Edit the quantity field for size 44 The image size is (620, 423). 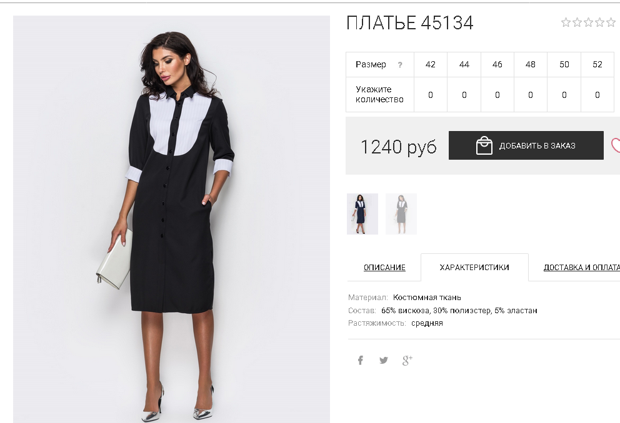click(464, 95)
